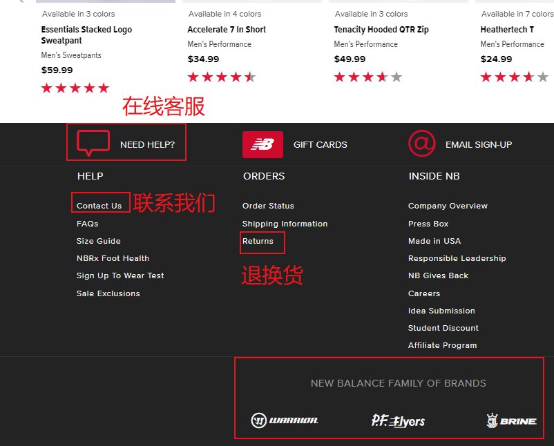Open Made in USA link

[434, 241]
